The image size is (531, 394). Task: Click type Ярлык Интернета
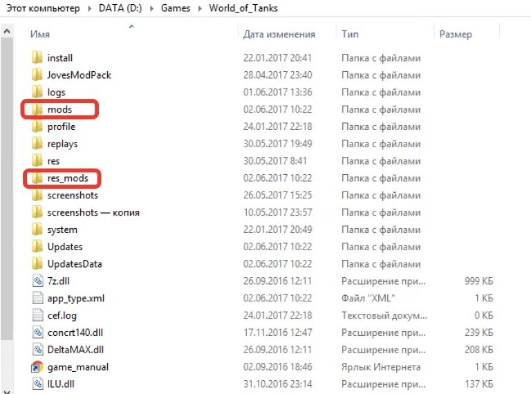(381, 367)
